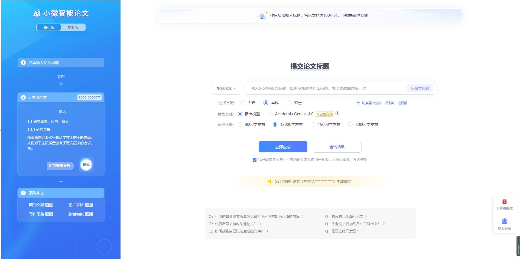520x259 pixels.
Task: Open FAQ 生成的毕业论文质量怎么样
Action: coord(256,217)
